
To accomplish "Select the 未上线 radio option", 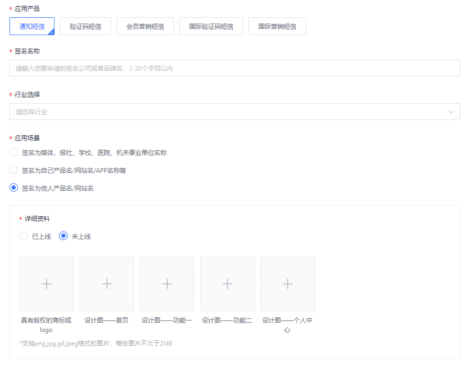I will pyautogui.click(x=63, y=236).
